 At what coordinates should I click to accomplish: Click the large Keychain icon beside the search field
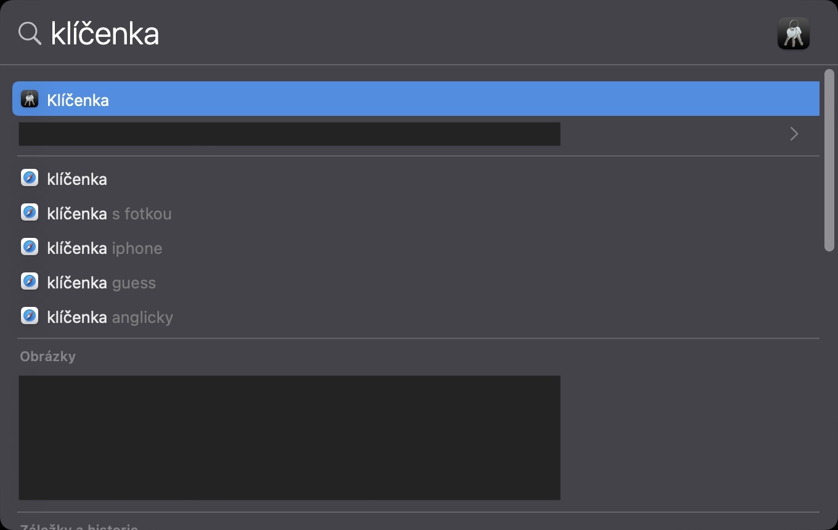point(793,33)
